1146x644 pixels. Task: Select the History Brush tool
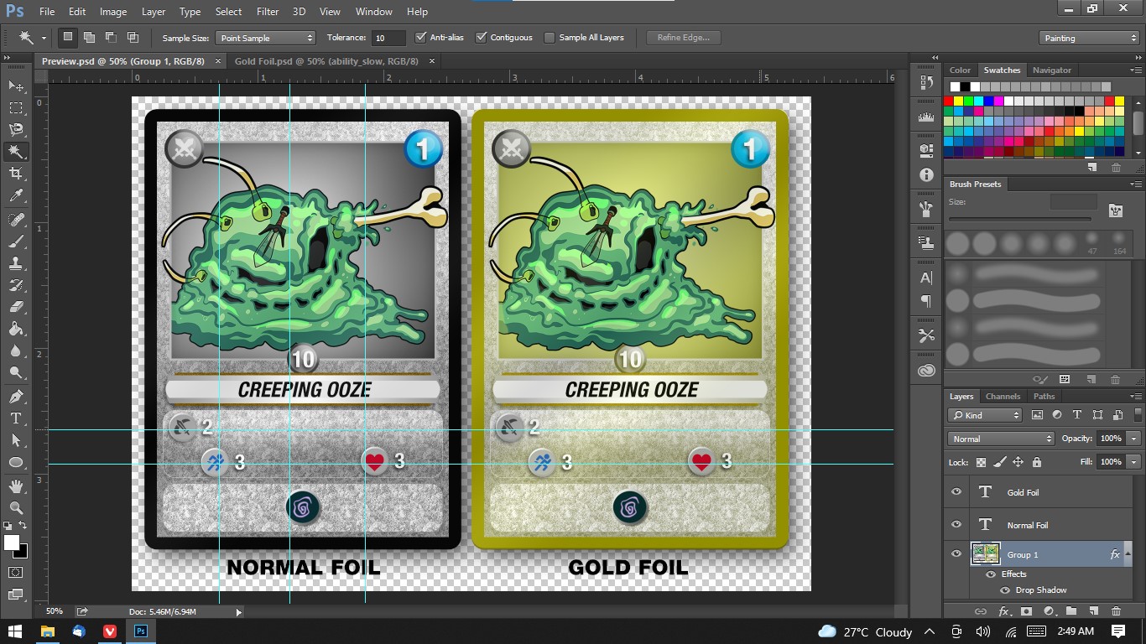click(x=16, y=284)
